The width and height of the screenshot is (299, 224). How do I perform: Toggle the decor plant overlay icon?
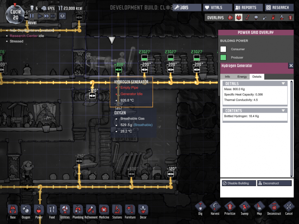(x=282, y=18)
